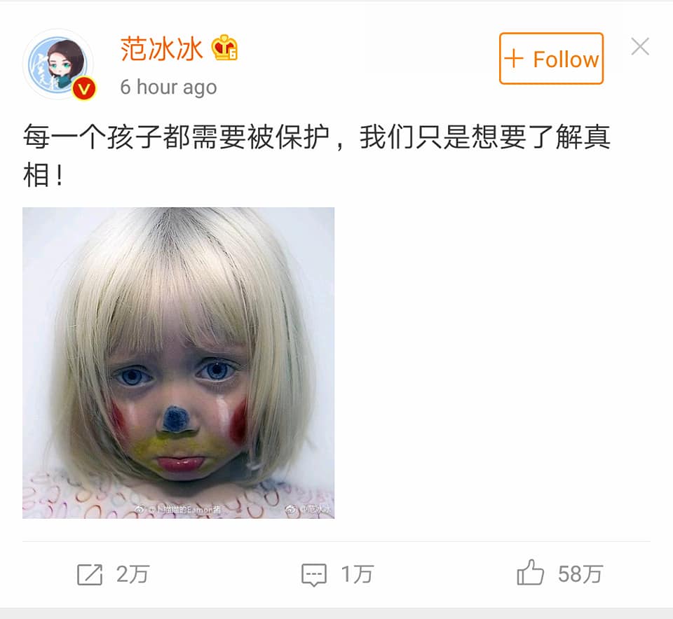Open the clown-makeup child photo
The width and height of the screenshot is (673, 619).
[x=179, y=363]
